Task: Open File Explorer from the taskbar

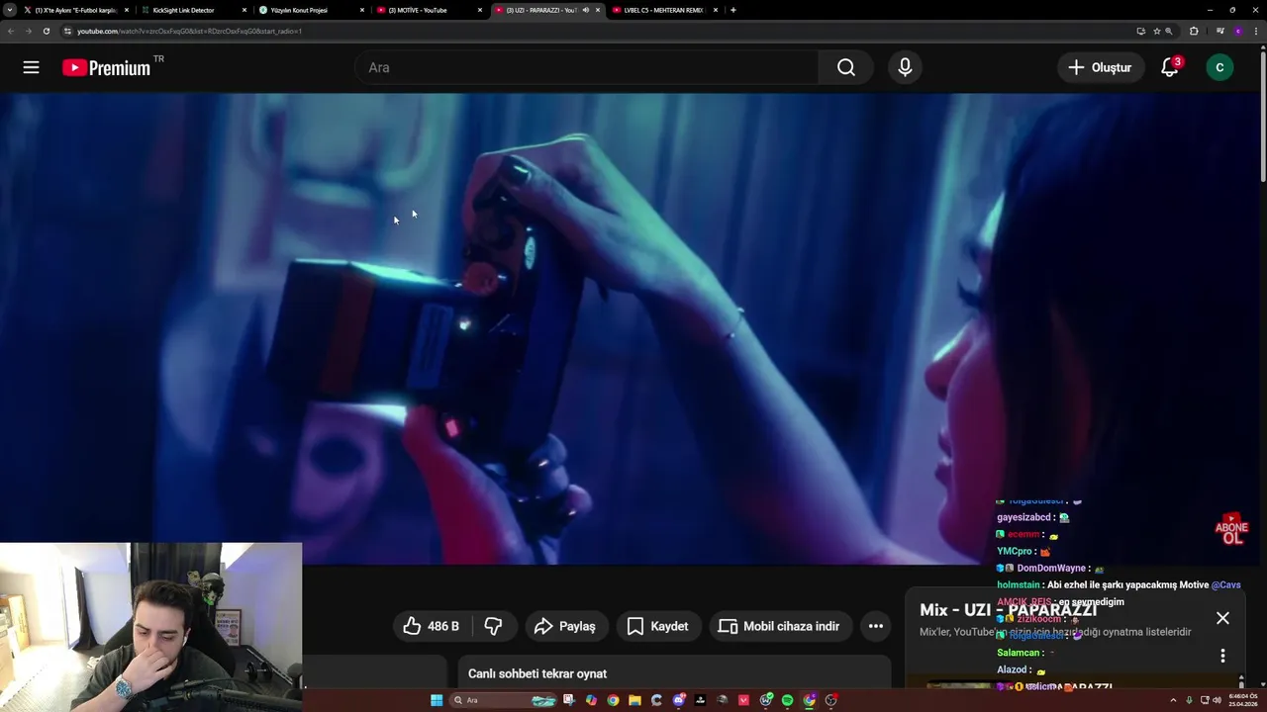Action: pos(634,700)
